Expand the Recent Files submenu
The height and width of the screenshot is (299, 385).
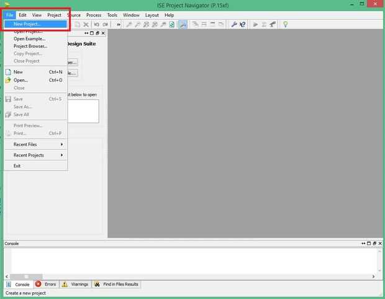[x=36, y=145]
